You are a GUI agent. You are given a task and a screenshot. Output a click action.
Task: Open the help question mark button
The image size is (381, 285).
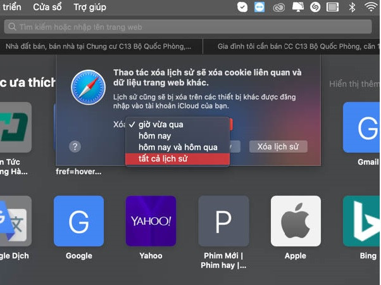coord(75,147)
